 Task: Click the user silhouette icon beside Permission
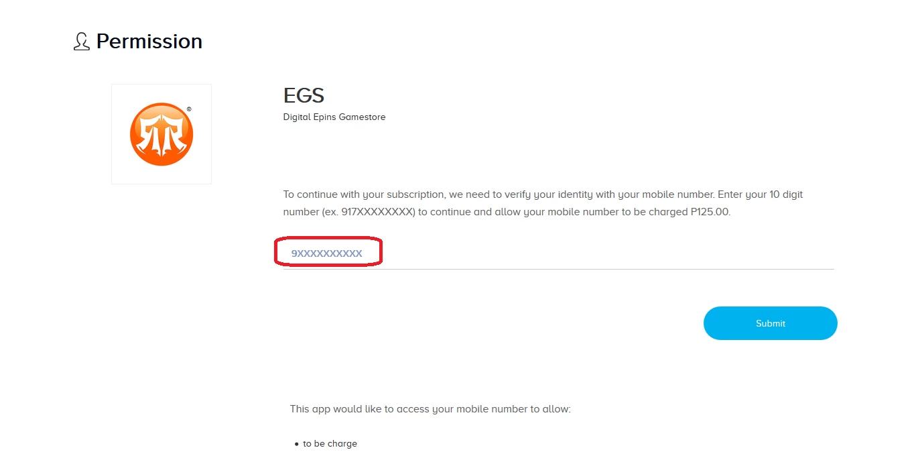pyautogui.click(x=81, y=42)
